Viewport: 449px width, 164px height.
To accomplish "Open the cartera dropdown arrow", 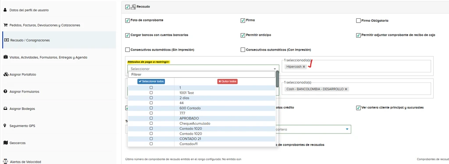I will [347, 129].
